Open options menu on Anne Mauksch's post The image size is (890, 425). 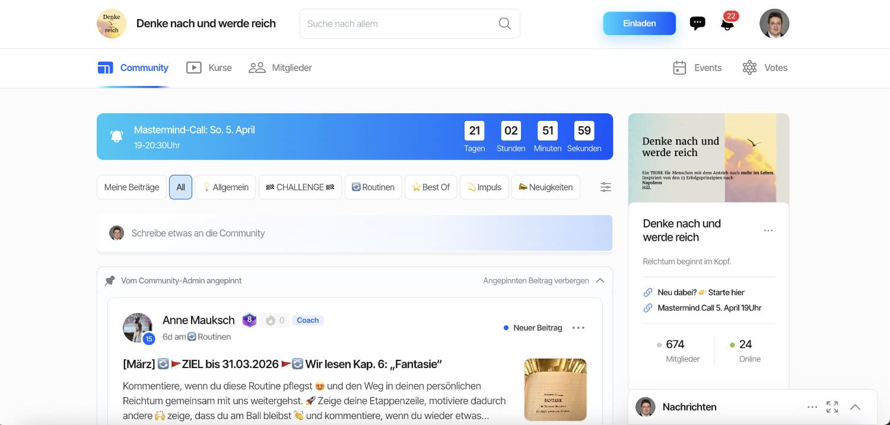pos(578,328)
